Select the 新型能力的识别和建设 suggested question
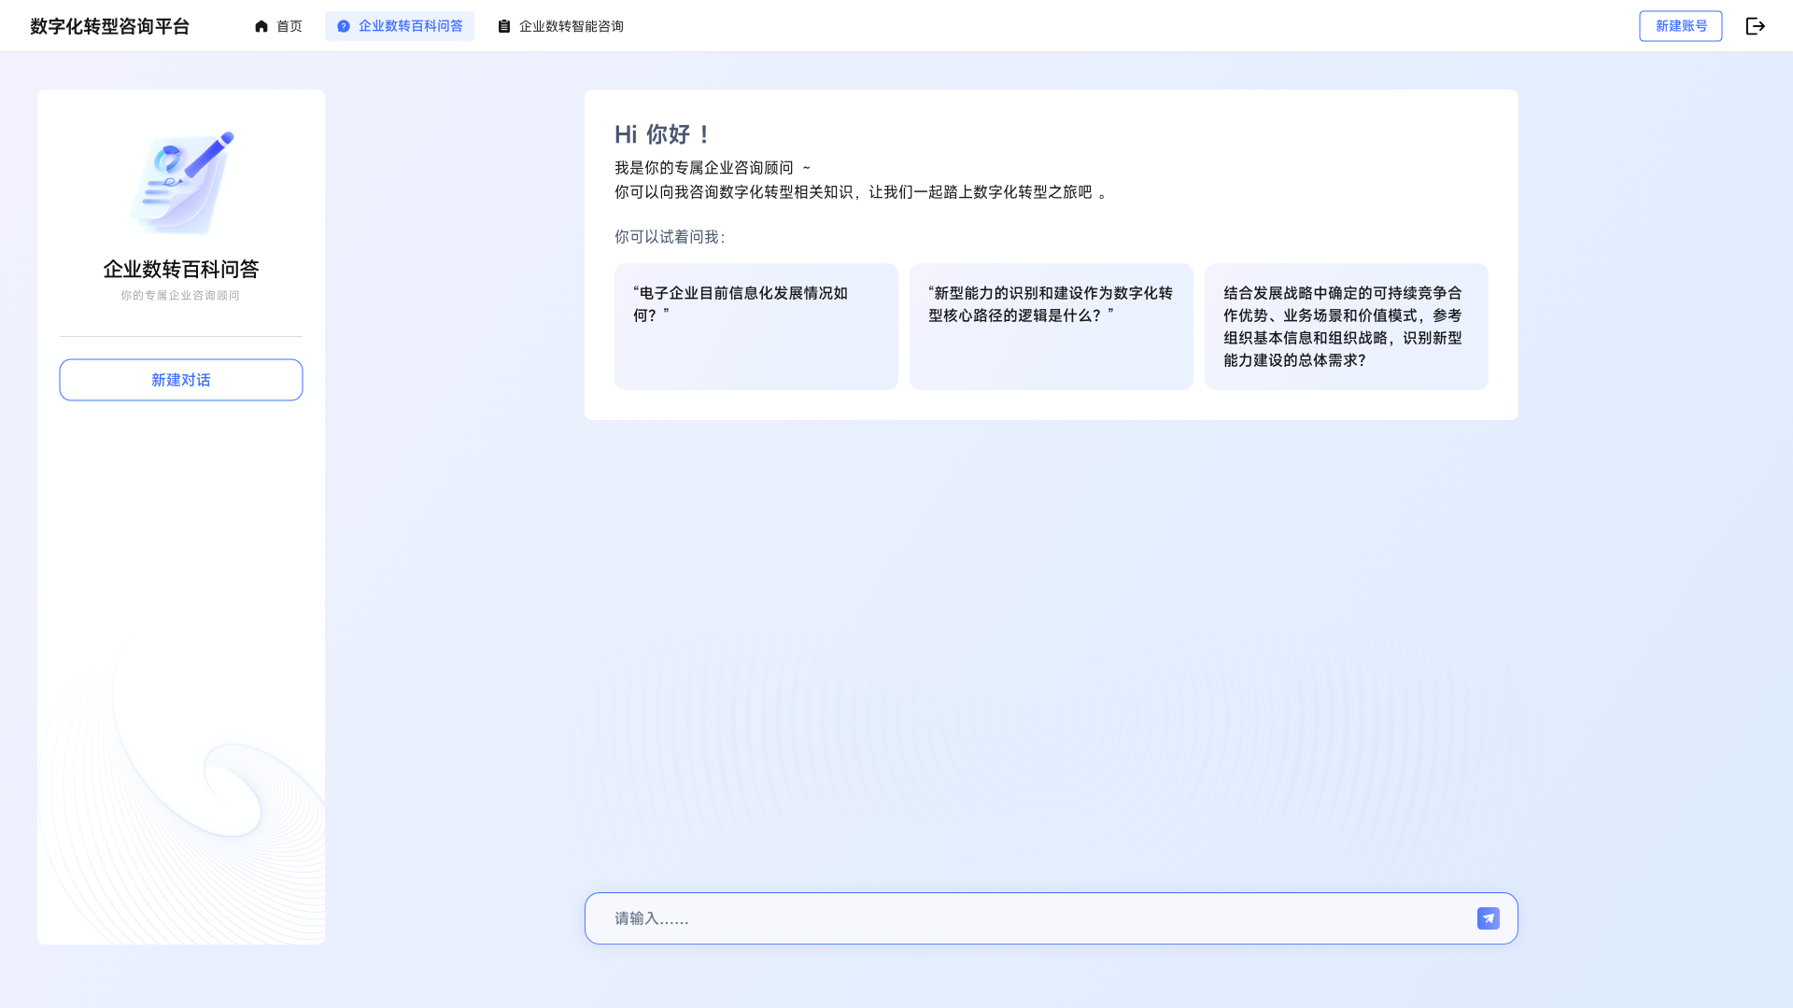1793x1008 pixels. point(1051,326)
